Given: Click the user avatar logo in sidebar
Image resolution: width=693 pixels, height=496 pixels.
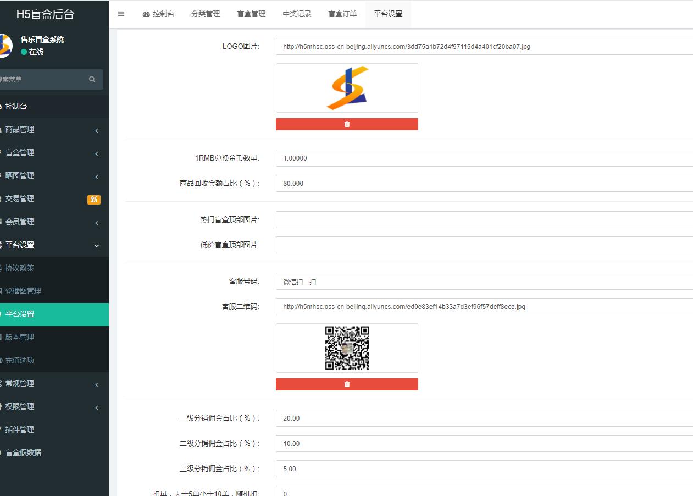Looking at the screenshot, I should (x=5, y=46).
